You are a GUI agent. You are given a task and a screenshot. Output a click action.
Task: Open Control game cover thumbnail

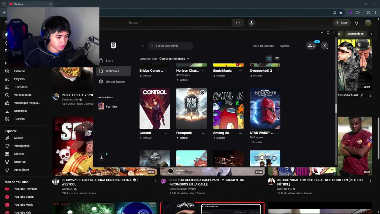tap(155, 108)
